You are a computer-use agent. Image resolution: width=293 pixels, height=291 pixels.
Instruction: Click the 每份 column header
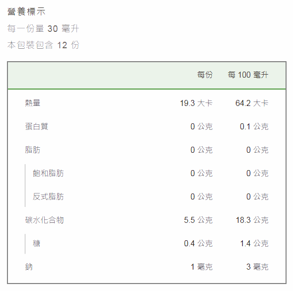tap(205, 75)
